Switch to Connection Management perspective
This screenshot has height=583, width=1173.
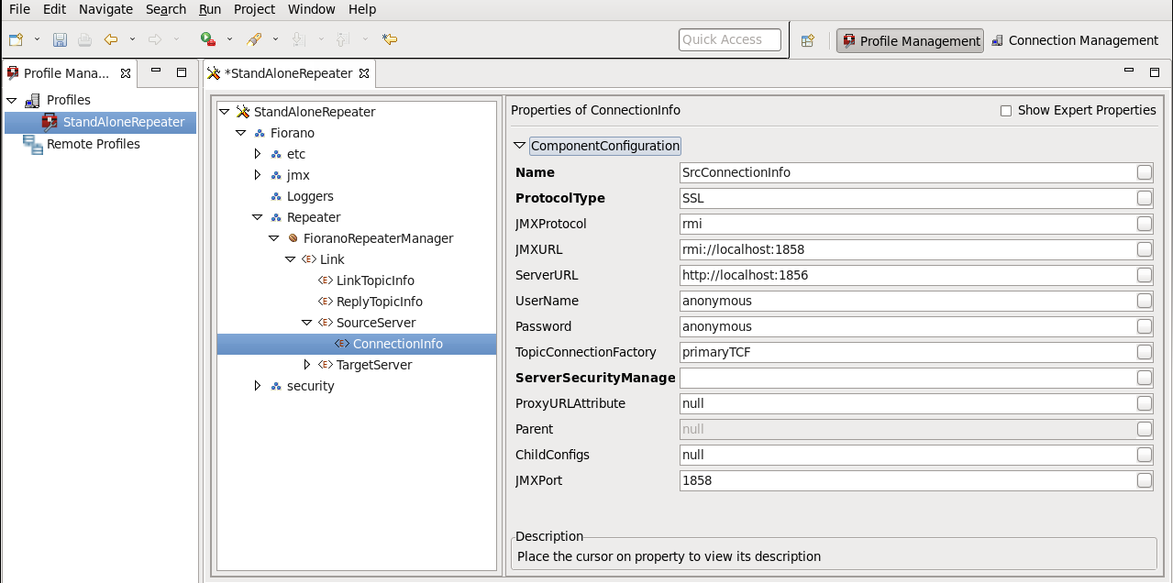[x=1075, y=40]
